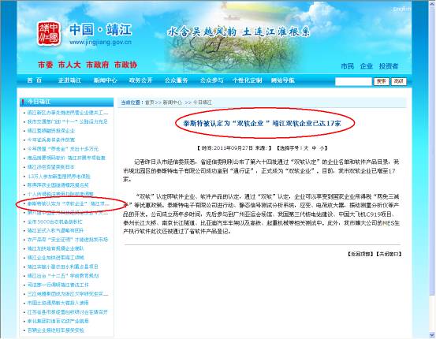Screen dimensions: 436x339
Task: Open 公众服务 in the navigation bar
Action: click(177, 80)
